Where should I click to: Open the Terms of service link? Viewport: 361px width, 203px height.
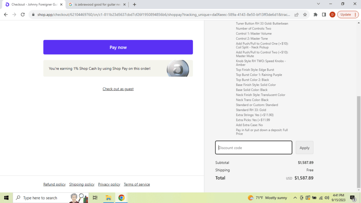(x=137, y=184)
